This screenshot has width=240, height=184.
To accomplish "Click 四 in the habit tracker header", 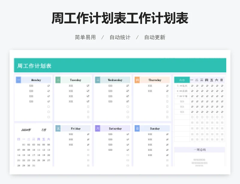I will (207, 80).
